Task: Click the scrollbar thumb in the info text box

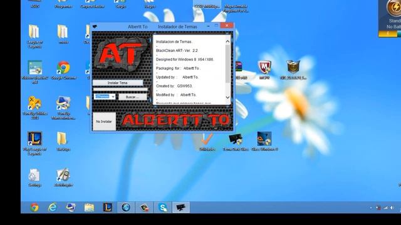Action: pos(227,64)
